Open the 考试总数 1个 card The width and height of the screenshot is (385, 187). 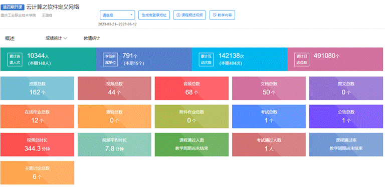[x=269, y=116]
